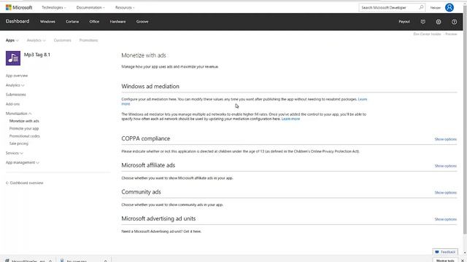Open App overview in sidebar
The image size is (467, 262).
[x=17, y=76]
